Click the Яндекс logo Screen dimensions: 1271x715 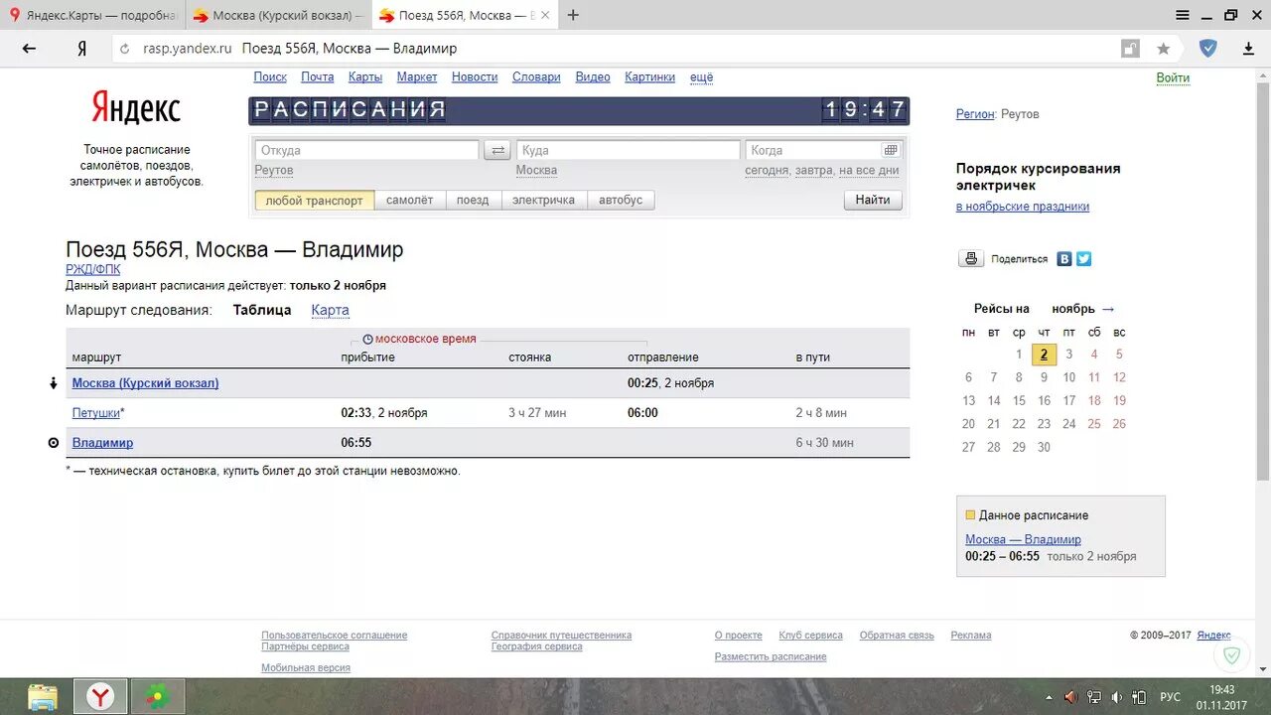click(136, 107)
